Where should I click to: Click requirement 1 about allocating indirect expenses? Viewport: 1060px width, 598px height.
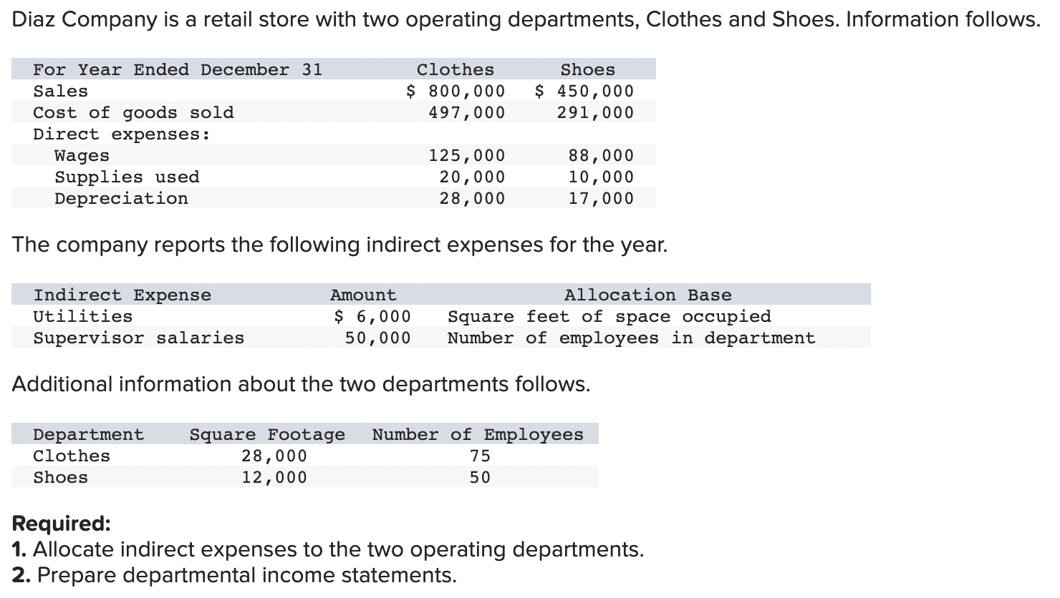328,549
